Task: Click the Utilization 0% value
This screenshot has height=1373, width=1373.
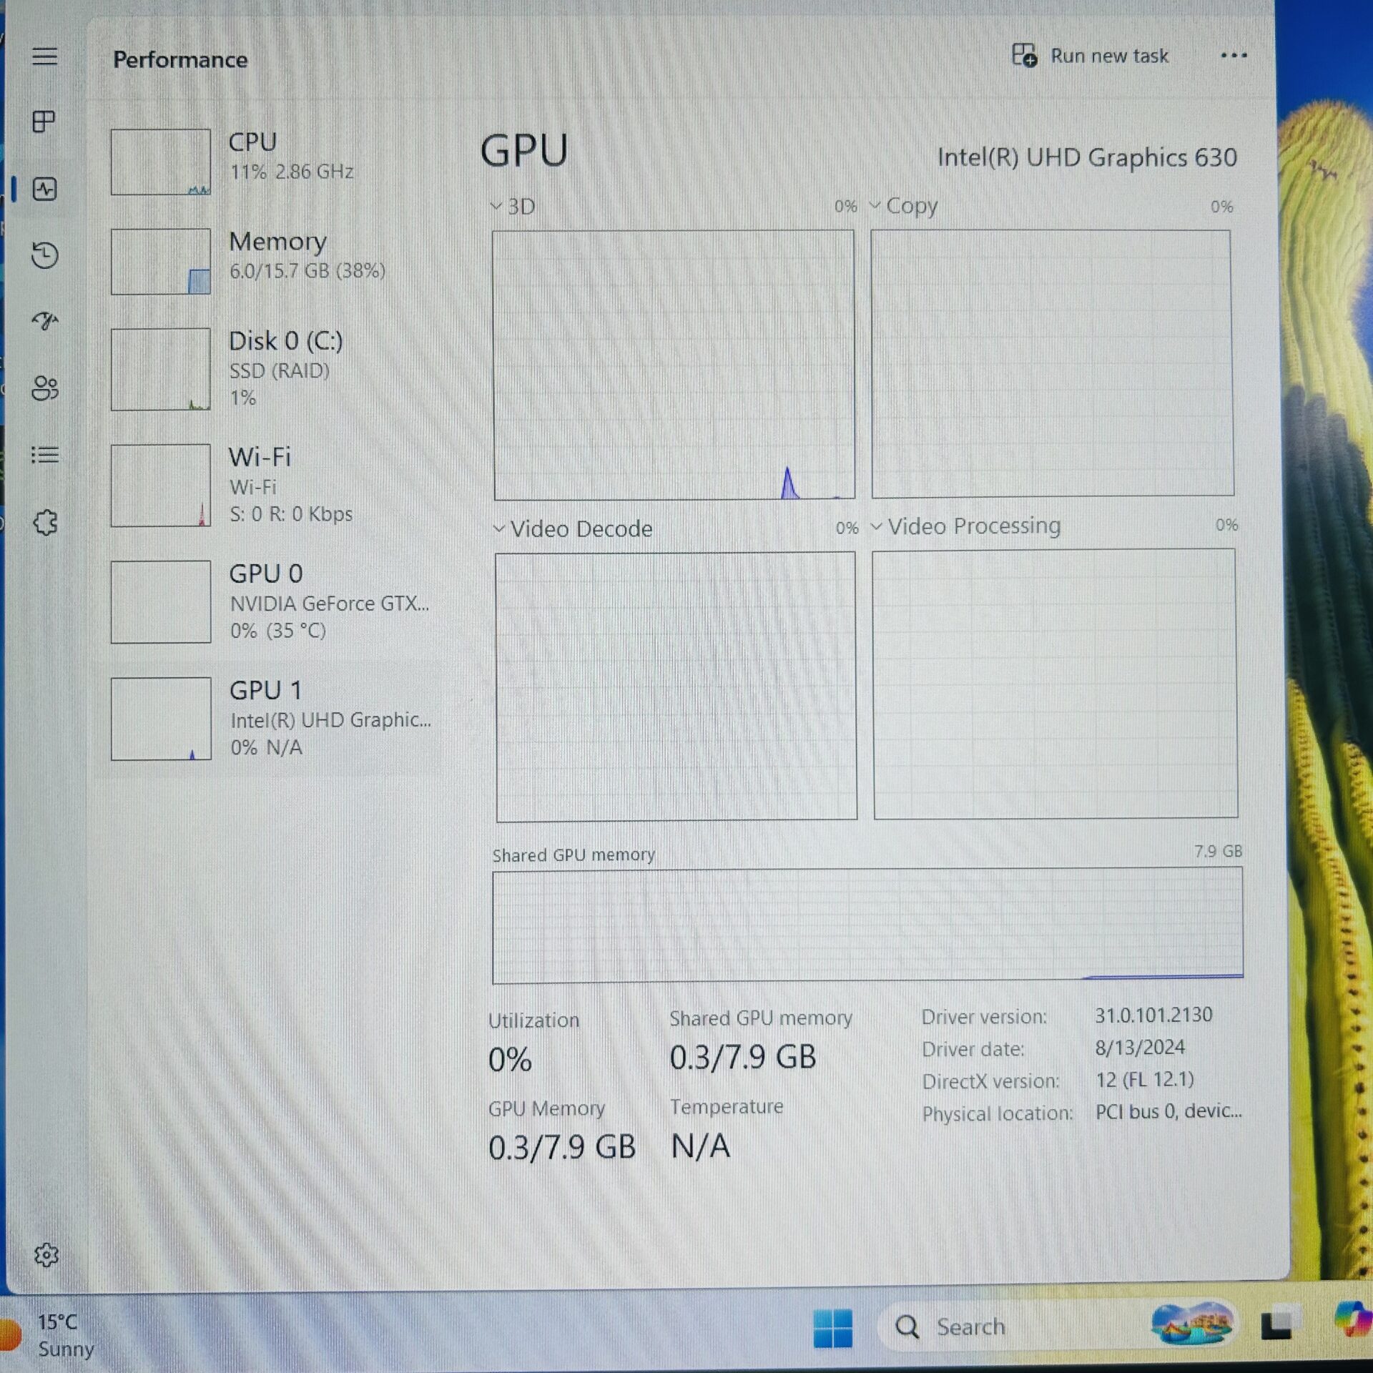Action: point(510,1059)
